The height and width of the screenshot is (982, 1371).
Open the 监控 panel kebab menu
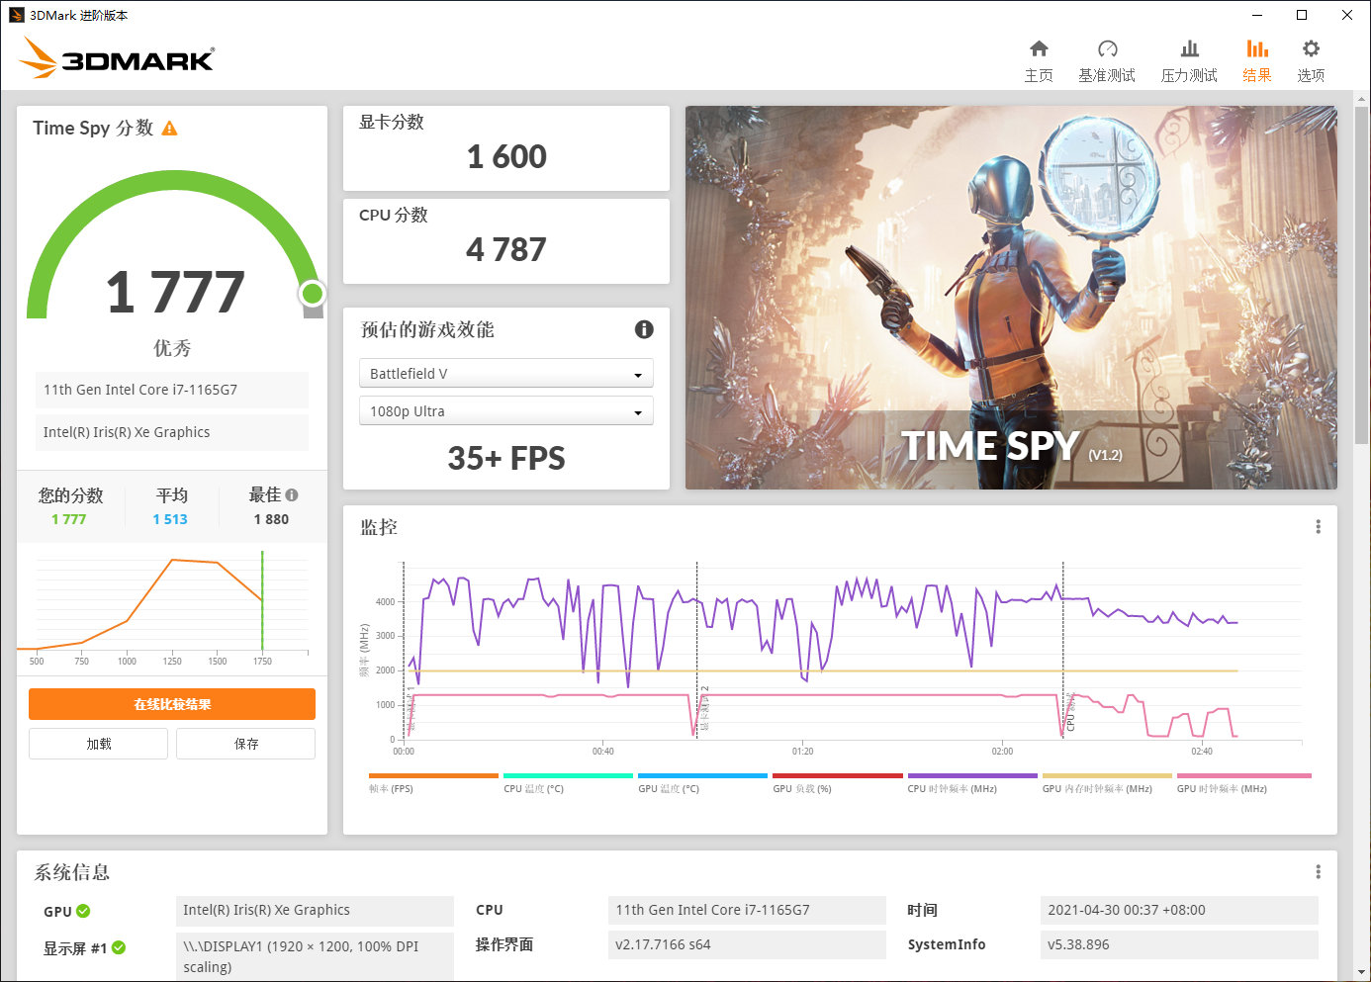click(1317, 527)
